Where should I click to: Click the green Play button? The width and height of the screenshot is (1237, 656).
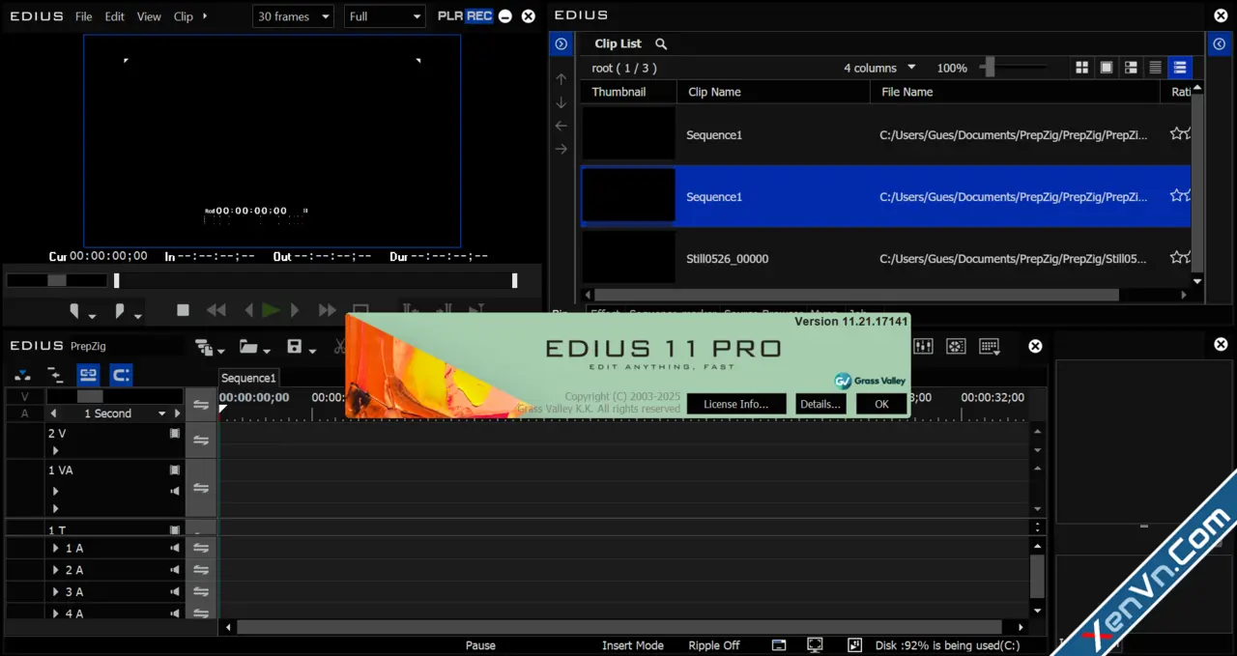click(271, 310)
